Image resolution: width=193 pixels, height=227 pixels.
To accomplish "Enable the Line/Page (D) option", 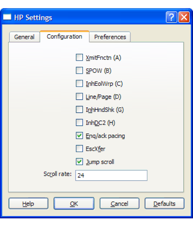I will (x=79, y=96).
